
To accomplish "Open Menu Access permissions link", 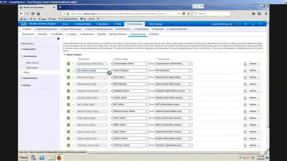I will coord(32,63).
